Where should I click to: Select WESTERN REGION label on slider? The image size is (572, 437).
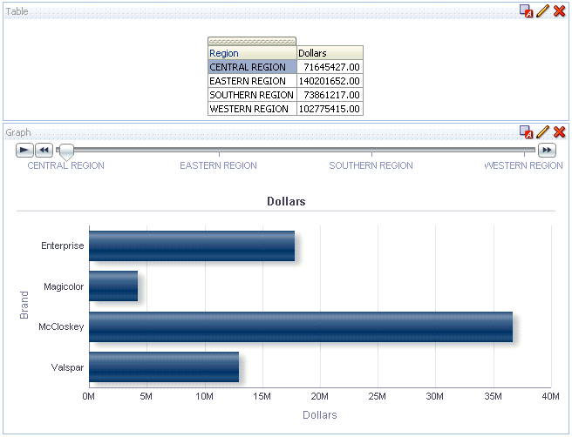[x=523, y=165]
